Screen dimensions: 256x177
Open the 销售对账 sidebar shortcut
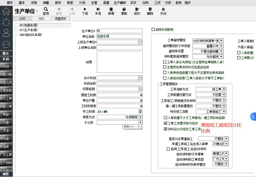(6, 74)
